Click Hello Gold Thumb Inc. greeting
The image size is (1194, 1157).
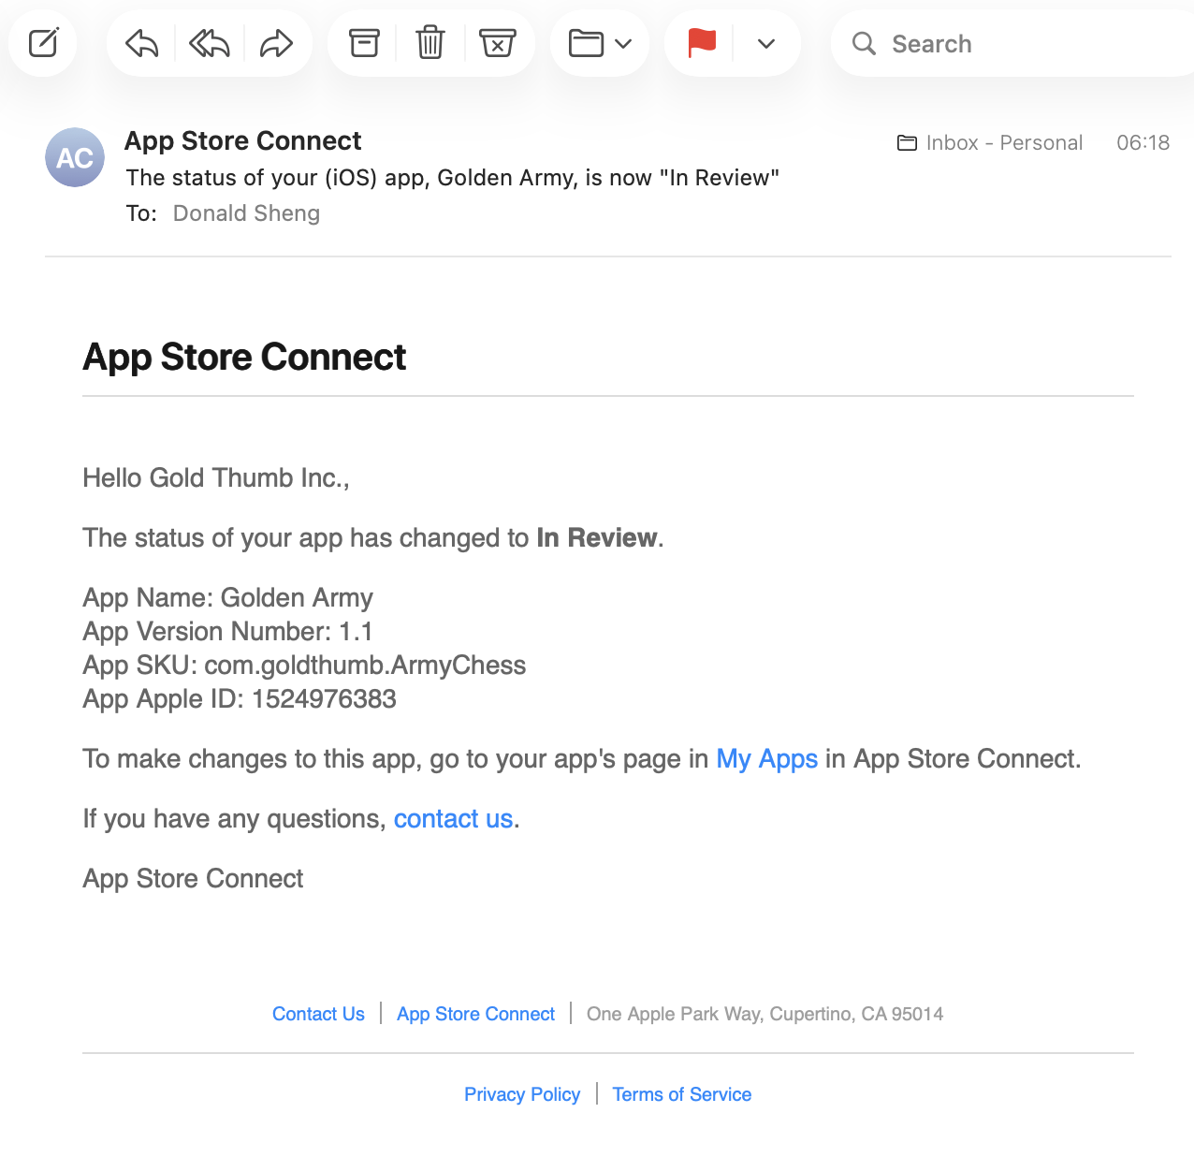pos(216,478)
